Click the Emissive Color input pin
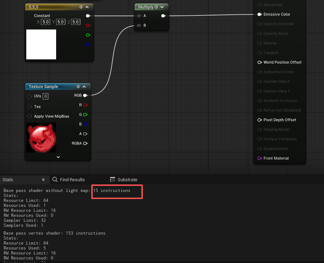This screenshot has height=263, width=324. point(260,14)
